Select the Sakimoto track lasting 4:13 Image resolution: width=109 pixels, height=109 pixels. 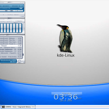[x=11, y=51]
